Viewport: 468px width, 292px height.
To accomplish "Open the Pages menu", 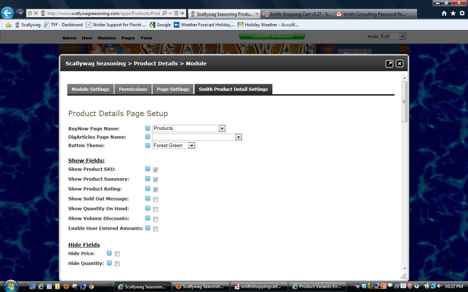I will [x=128, y=38].
